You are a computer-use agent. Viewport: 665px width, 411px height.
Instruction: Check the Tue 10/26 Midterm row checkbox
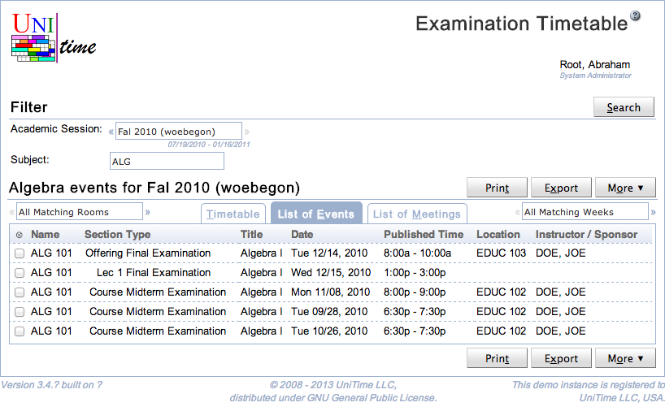pyautogui.click(x=20, y=331)
